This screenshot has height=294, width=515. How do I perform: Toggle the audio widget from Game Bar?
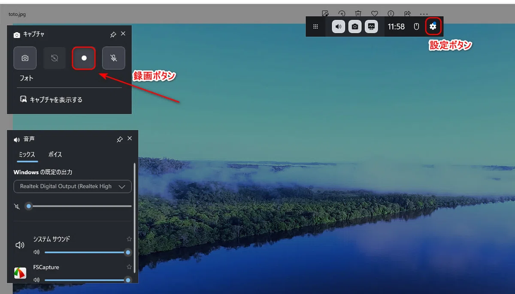pyautogui.click(x=339, y=27)
